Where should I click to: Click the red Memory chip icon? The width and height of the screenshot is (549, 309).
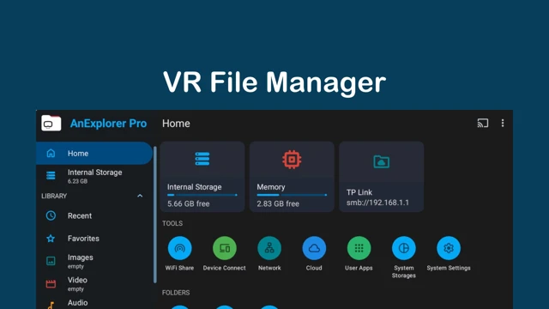[292, 160]
